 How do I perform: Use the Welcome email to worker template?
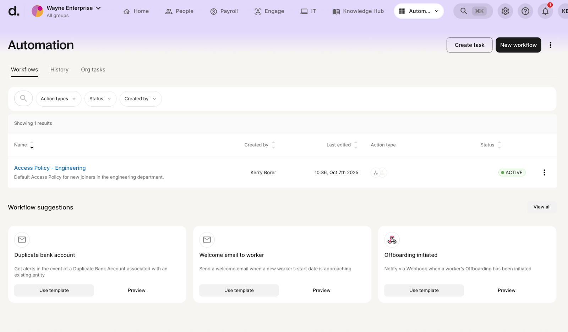point(239,290)
